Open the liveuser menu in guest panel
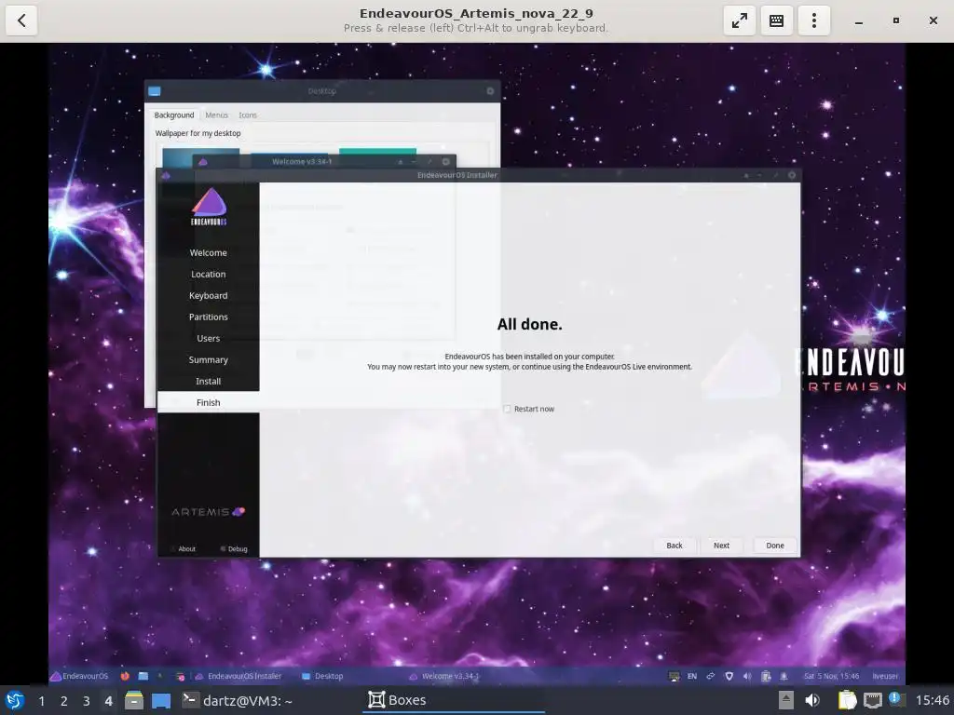954x715 pixels. click(x=885, y=676)
